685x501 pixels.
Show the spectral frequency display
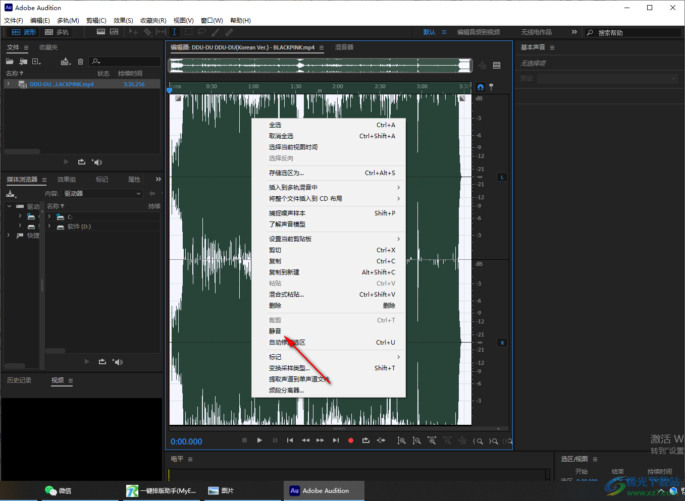pyautogui.click(x=101, y=32)
